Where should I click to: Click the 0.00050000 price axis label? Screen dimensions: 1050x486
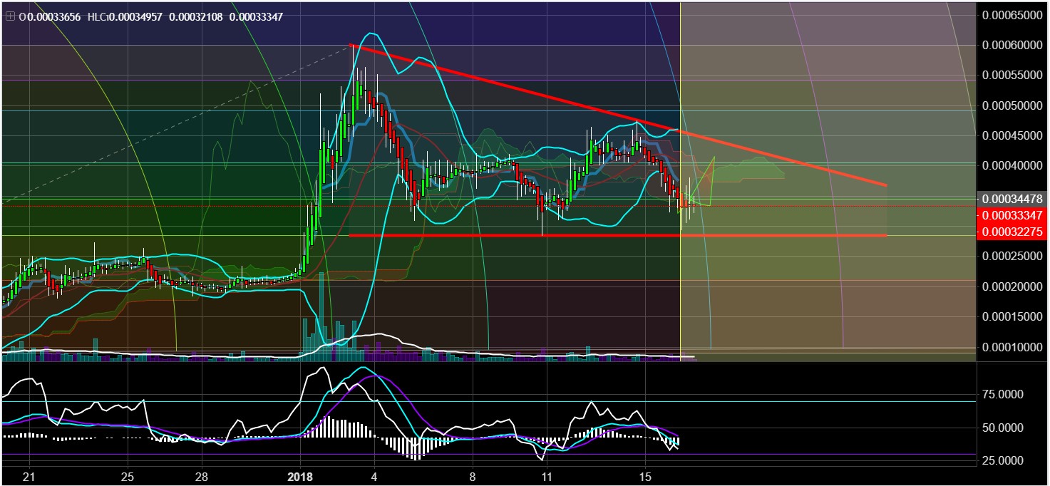pos(1012,105)
